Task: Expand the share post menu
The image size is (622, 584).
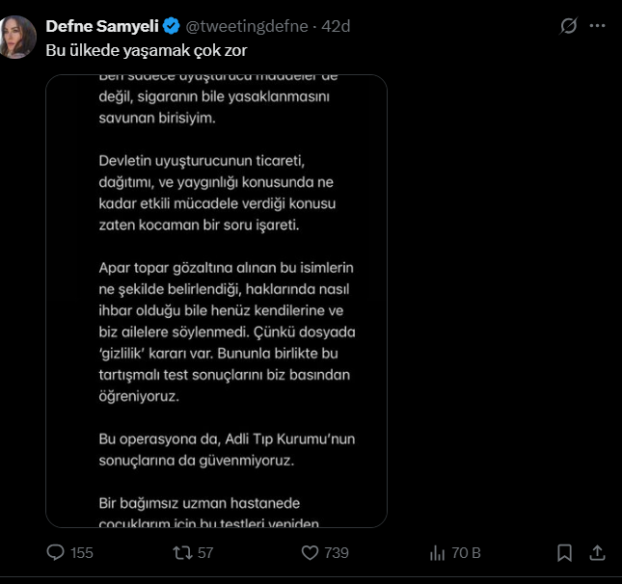Action: [x=598, y=553]
